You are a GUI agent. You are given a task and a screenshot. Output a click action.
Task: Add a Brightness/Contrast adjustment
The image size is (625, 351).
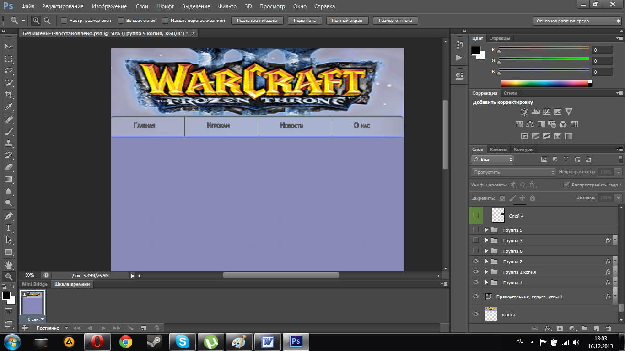tap(524, 112)
